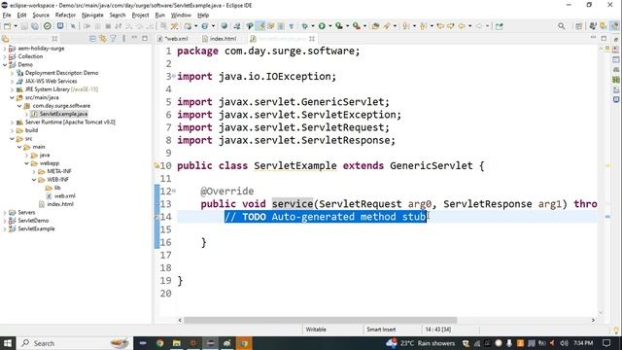Click Collapse All in Project Explorer
The width and height of the screenshot is (622, 350).
point(93,39)
